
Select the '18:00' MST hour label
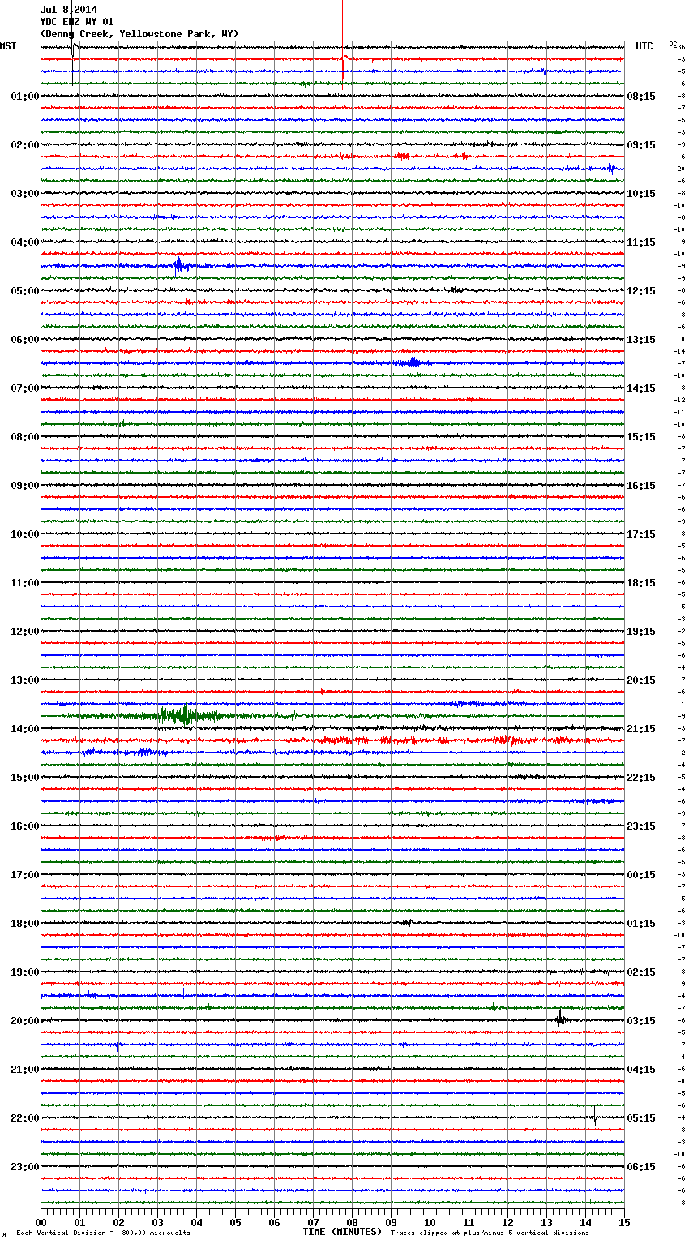coord(25,924)
